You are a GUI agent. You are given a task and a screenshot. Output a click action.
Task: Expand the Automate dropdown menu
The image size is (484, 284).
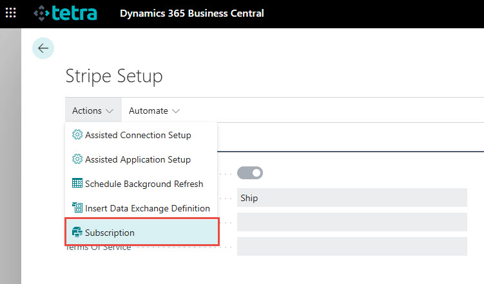(x=153, y=111)
